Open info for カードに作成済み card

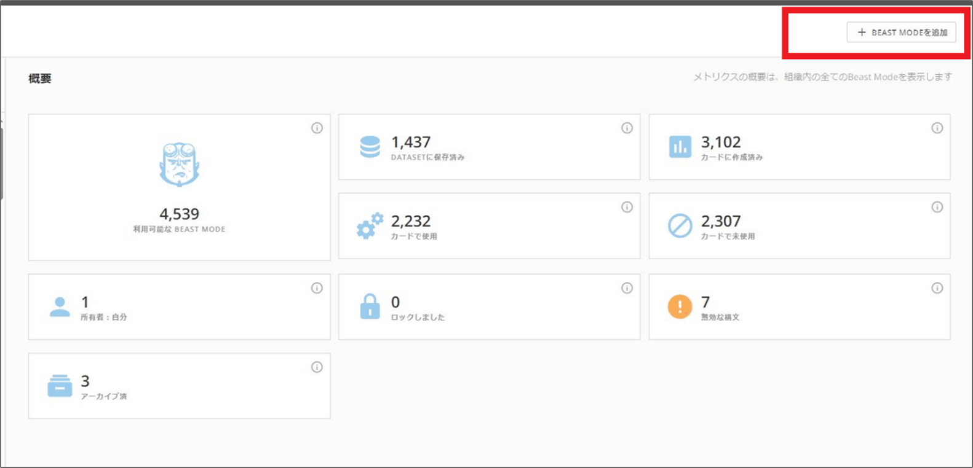pyautogui.click(x=937, y=128)
